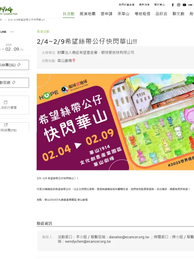
Task: Open the YouTube icon in the header
Action: point(184,5)
